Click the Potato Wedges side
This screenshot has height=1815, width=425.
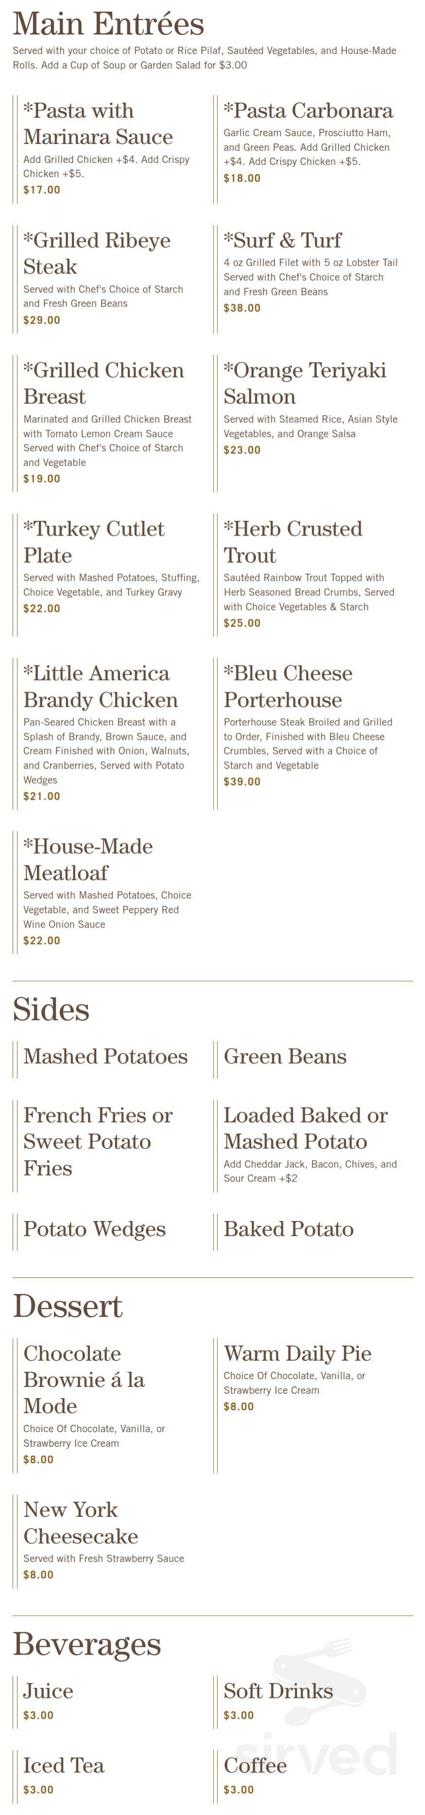(94, 1228)
